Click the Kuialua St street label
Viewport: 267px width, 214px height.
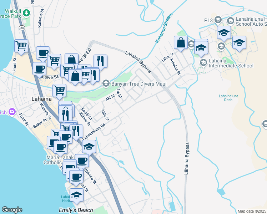pyautogui.click(x=175, y=66)
